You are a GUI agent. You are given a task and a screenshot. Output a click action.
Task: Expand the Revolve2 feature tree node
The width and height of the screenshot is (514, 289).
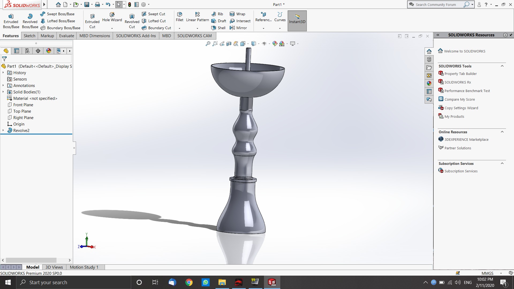pyautogui.click(x=3, y=130)
